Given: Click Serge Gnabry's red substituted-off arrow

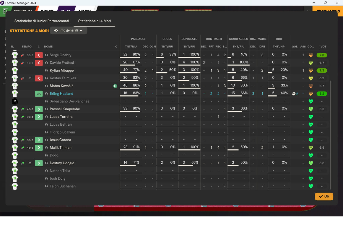Looking at the screenshot, I should (39, 55).
